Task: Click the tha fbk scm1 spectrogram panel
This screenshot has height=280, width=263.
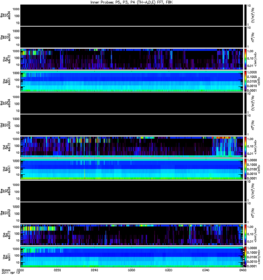Action: (x=132, y=81)
